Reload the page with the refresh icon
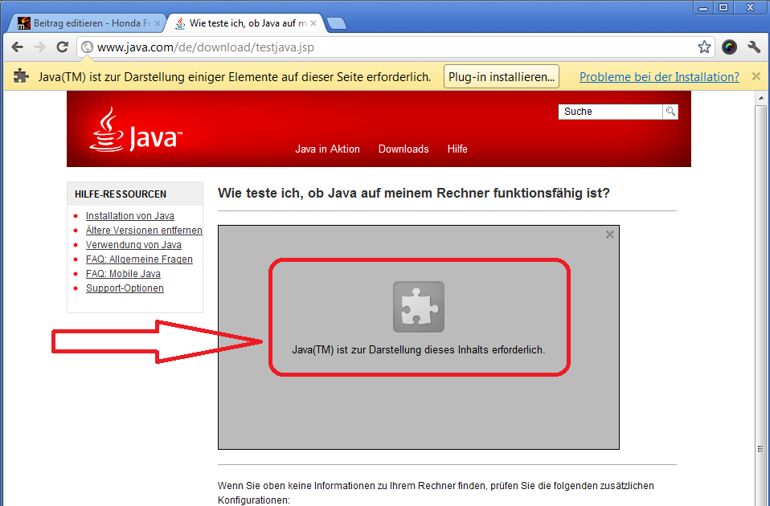Image resolution: width=770 pixels, height=506 pixels. [x=62, y=47]
